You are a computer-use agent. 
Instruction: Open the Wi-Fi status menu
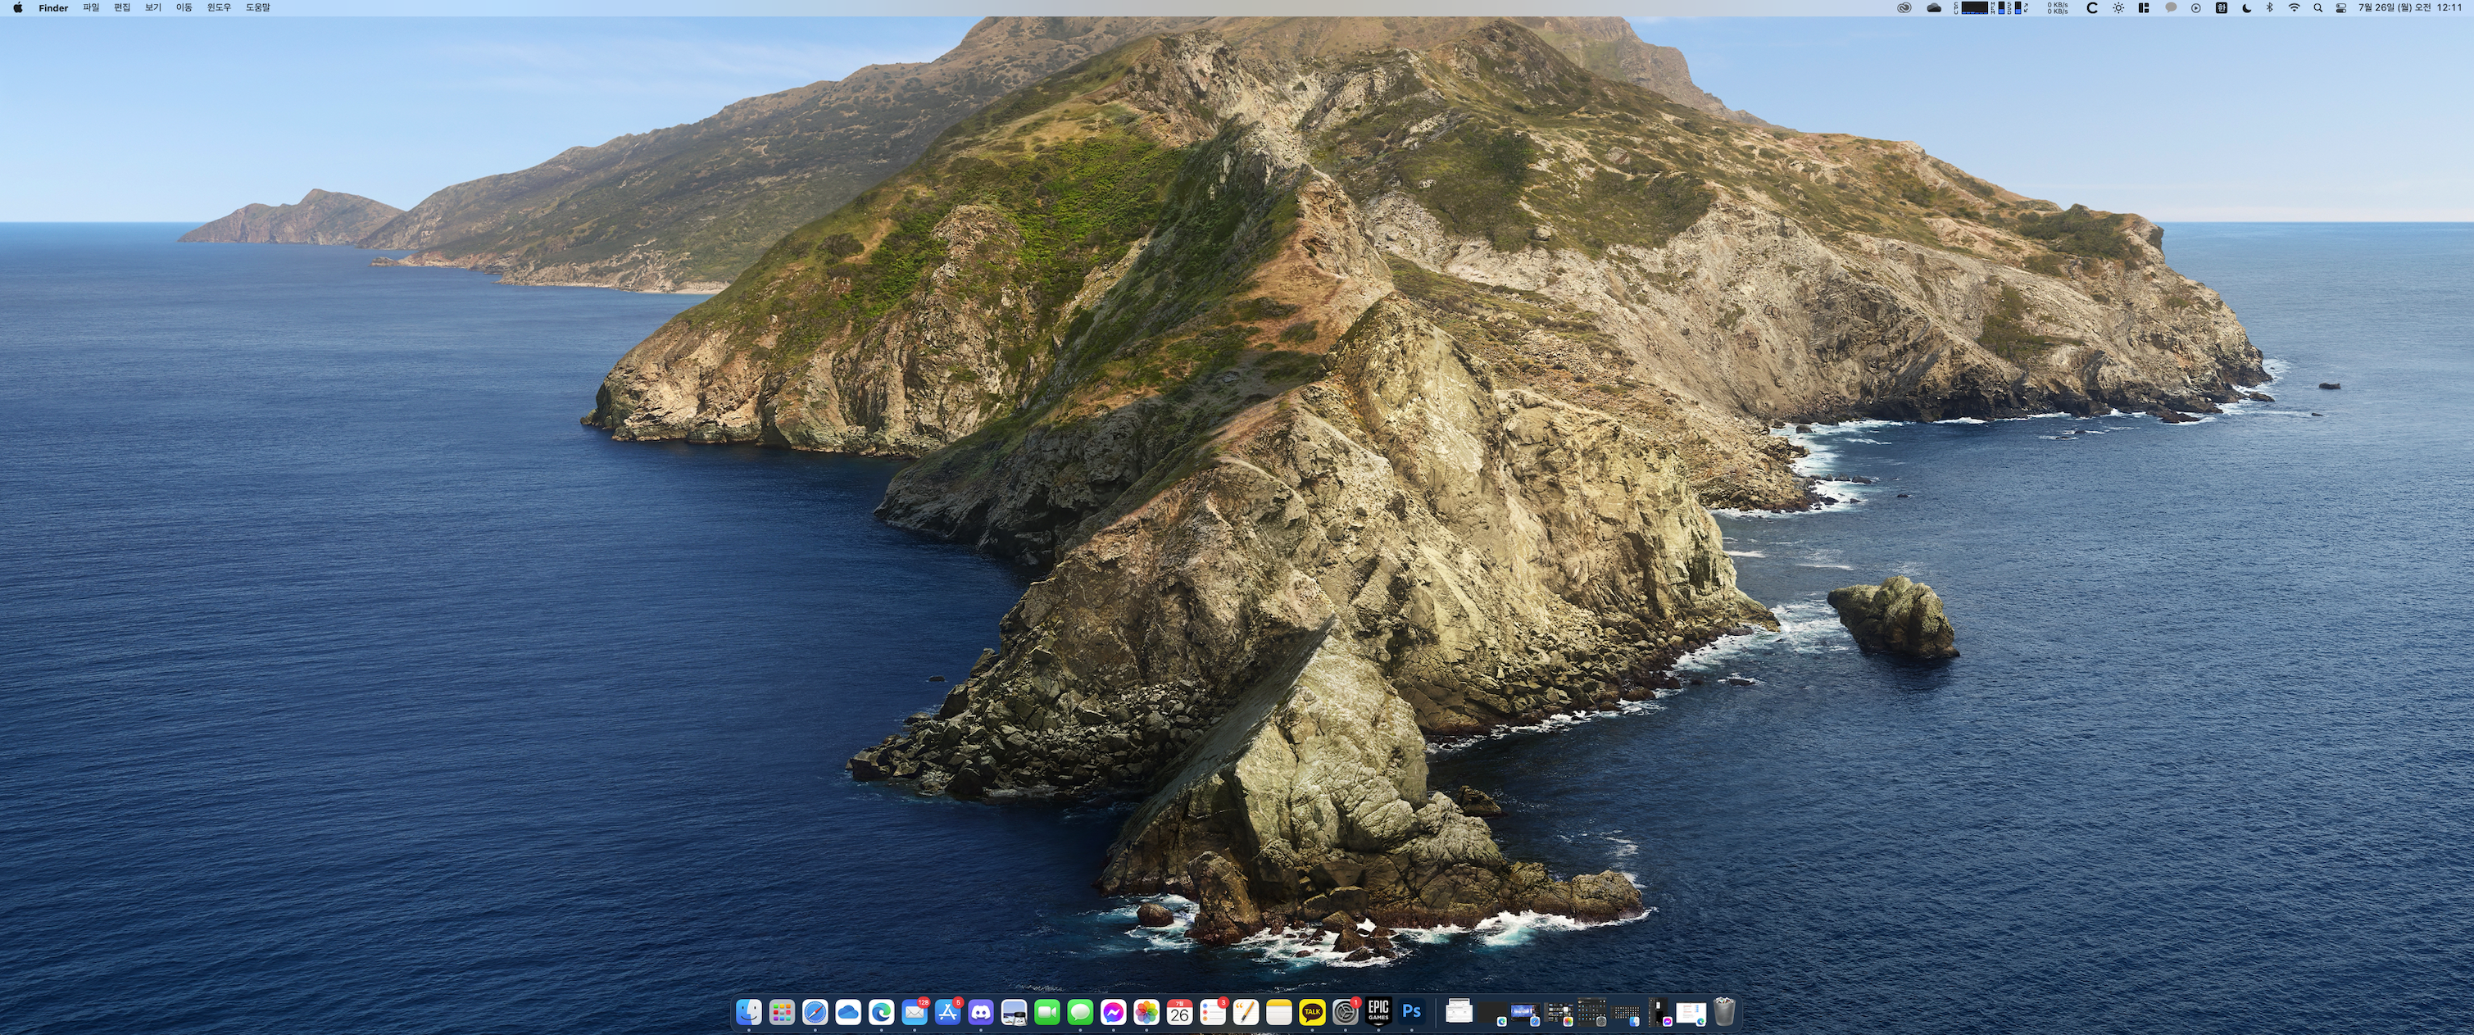[2294, 7]
